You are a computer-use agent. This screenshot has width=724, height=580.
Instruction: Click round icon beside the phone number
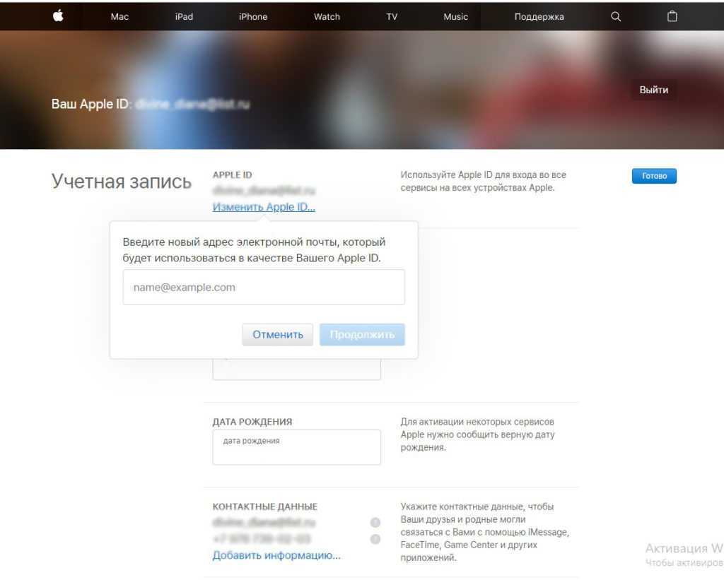point(375,539)
